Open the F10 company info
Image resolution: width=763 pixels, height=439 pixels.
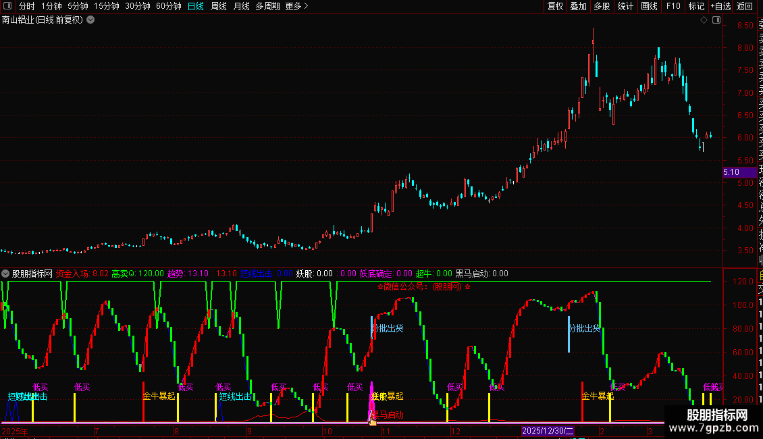[x=673, y=6]
